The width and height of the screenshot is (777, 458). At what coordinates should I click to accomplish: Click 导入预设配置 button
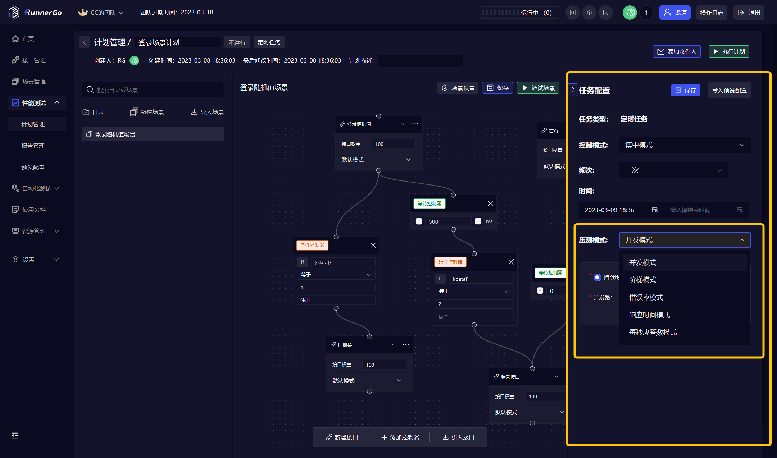(729, 90)
